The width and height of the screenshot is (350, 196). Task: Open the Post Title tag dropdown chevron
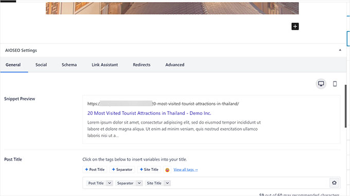point(109,183)
